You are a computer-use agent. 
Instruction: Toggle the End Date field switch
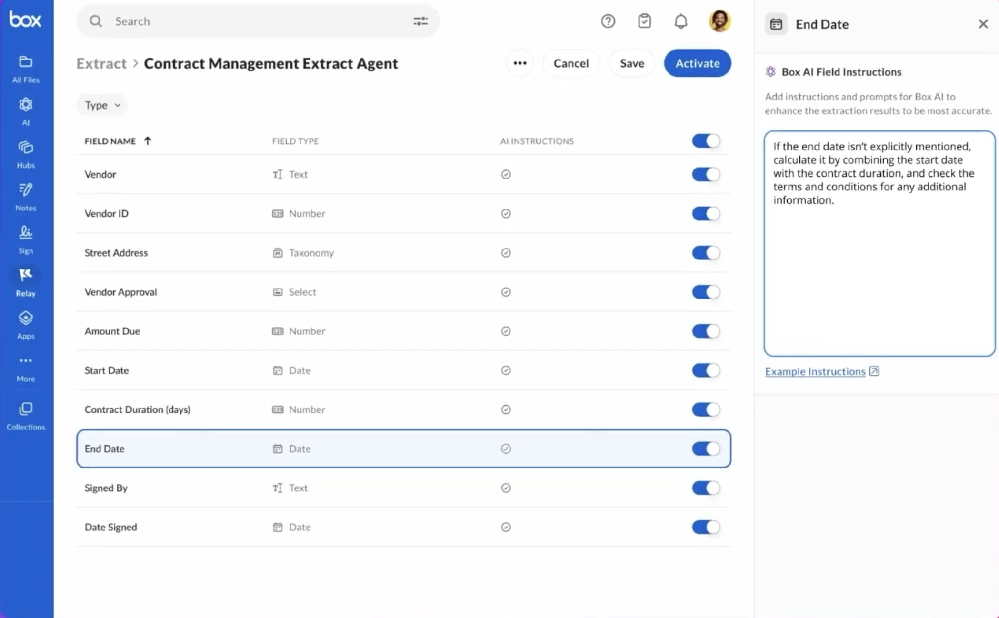click(706, 449)
